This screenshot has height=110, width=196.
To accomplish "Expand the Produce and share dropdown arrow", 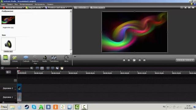I will 66,8.
